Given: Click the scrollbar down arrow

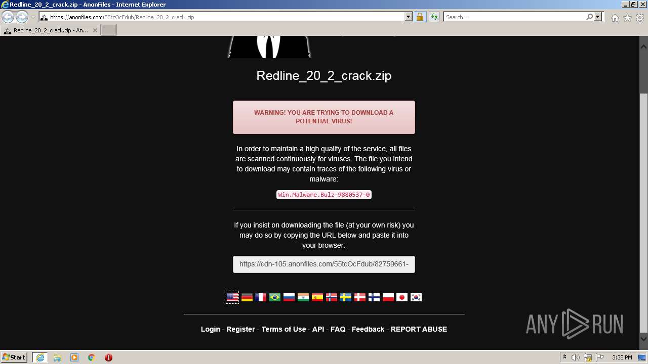Looking at the screenshot, I should click(x=643, y=339).
